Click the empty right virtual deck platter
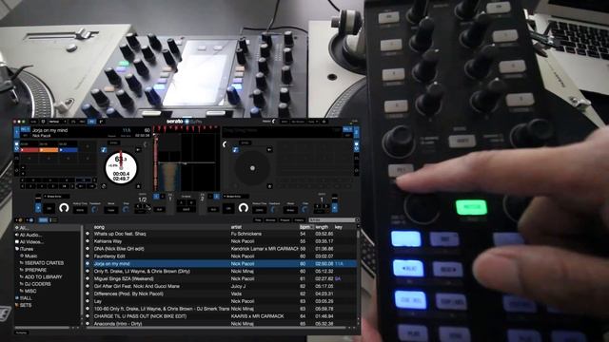Viewport: 609px width, 342px height. click(x=252, y=168)
